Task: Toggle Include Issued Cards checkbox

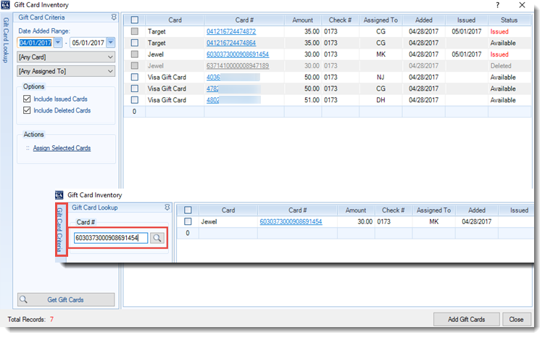Action: click(28, 99)
